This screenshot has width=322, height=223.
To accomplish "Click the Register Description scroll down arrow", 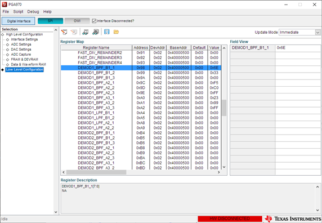I will click(317, 210).
